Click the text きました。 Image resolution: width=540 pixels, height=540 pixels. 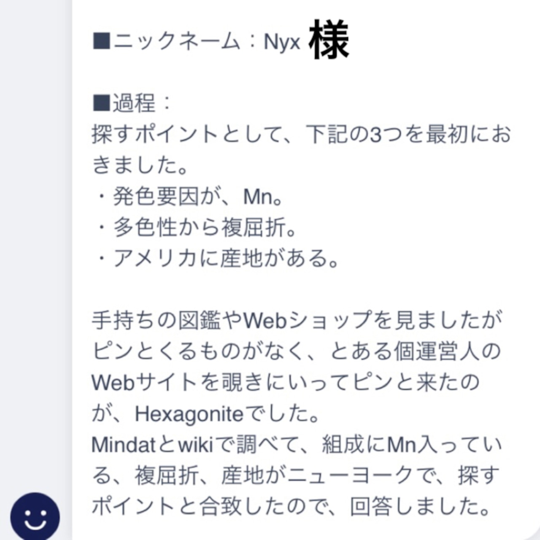point(140,165)
